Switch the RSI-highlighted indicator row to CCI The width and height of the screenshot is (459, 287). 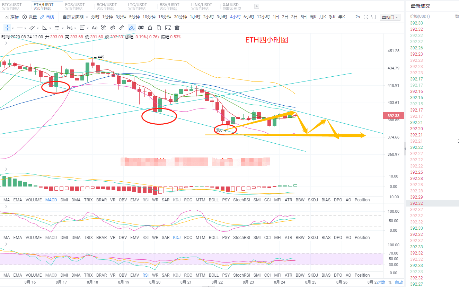(267, 275)
